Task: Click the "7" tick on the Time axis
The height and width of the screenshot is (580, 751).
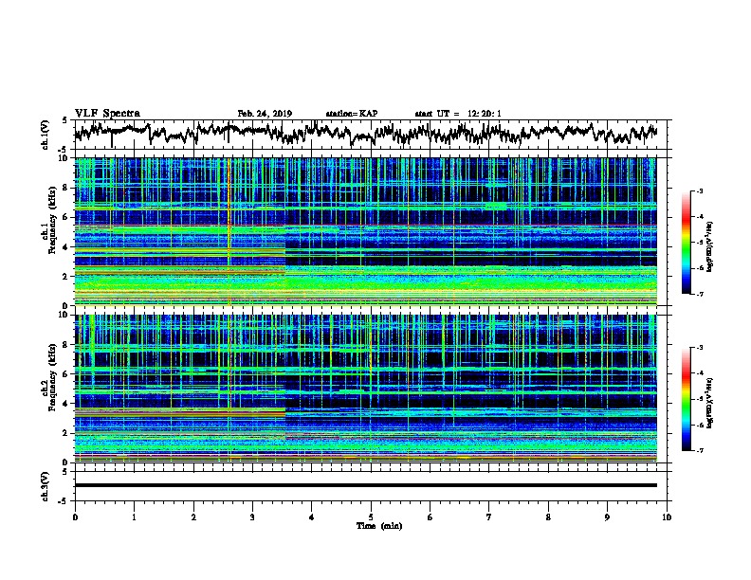Action: [489, 517]
